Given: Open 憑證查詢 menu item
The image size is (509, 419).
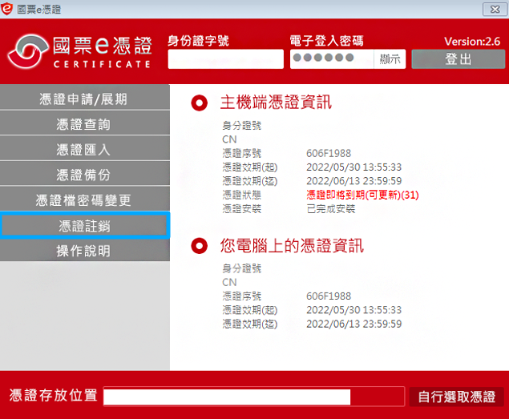Looking at the screenshot, I should point(84,123).
